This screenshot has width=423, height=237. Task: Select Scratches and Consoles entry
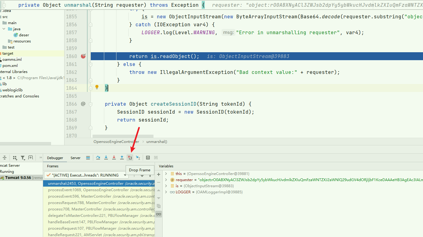[x=20, y=96]
